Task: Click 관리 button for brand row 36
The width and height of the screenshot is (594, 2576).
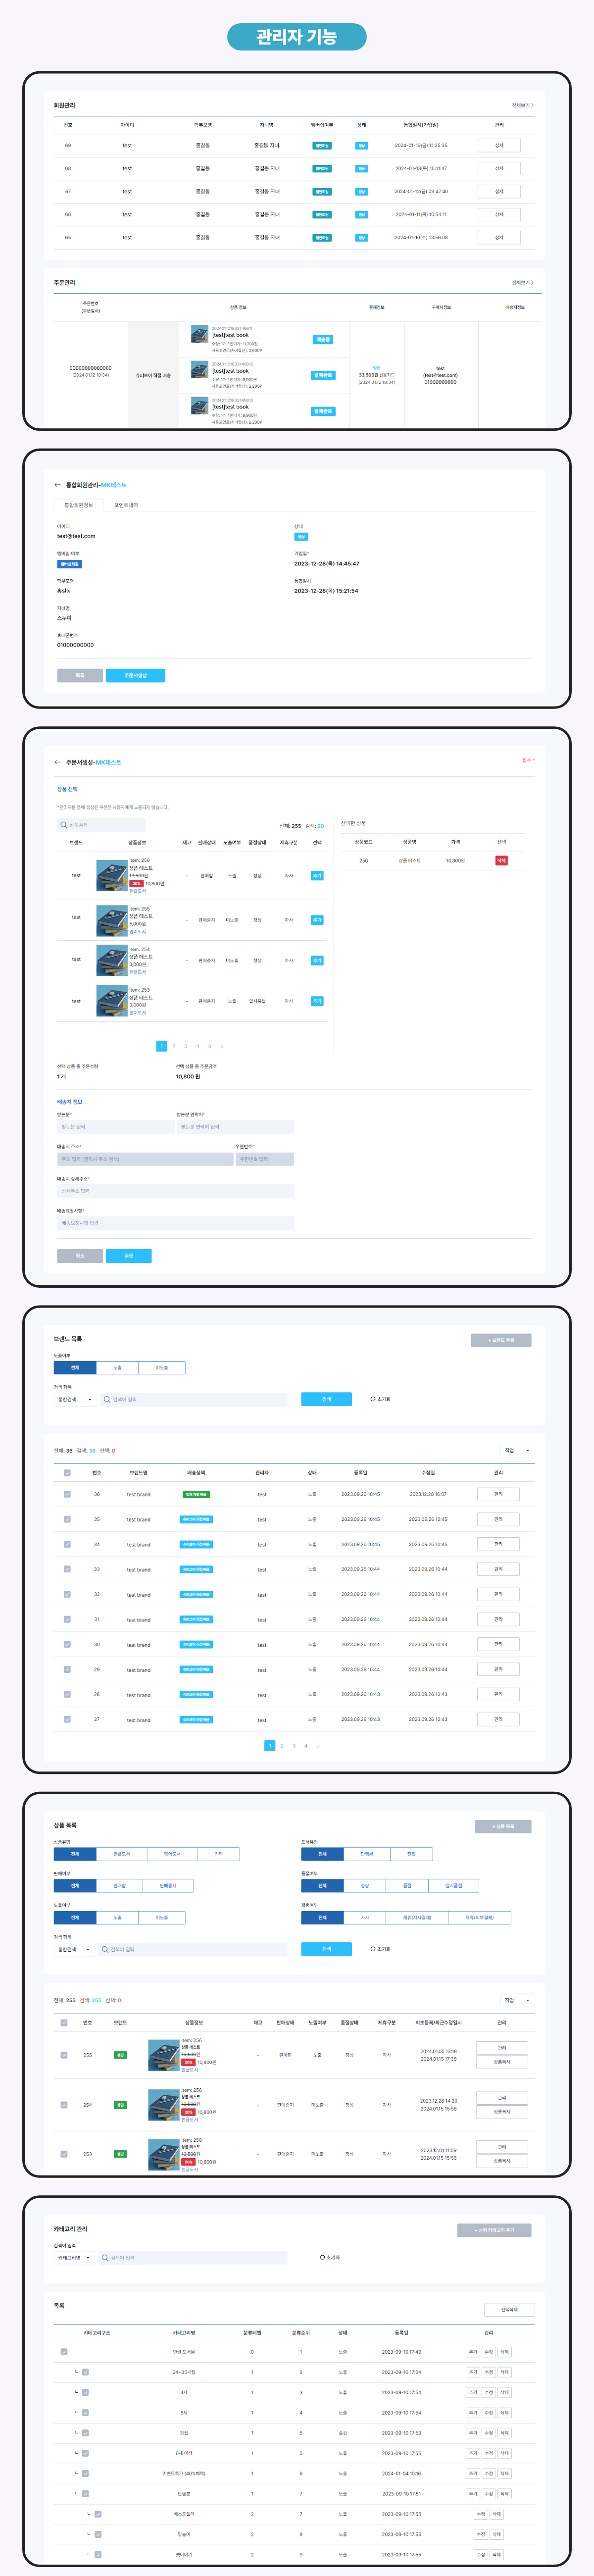Action: pos(499,1494)
